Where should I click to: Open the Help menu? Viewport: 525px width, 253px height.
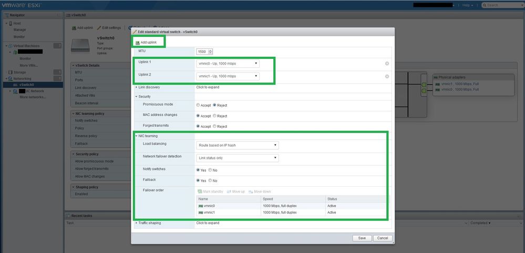[467, 5]
